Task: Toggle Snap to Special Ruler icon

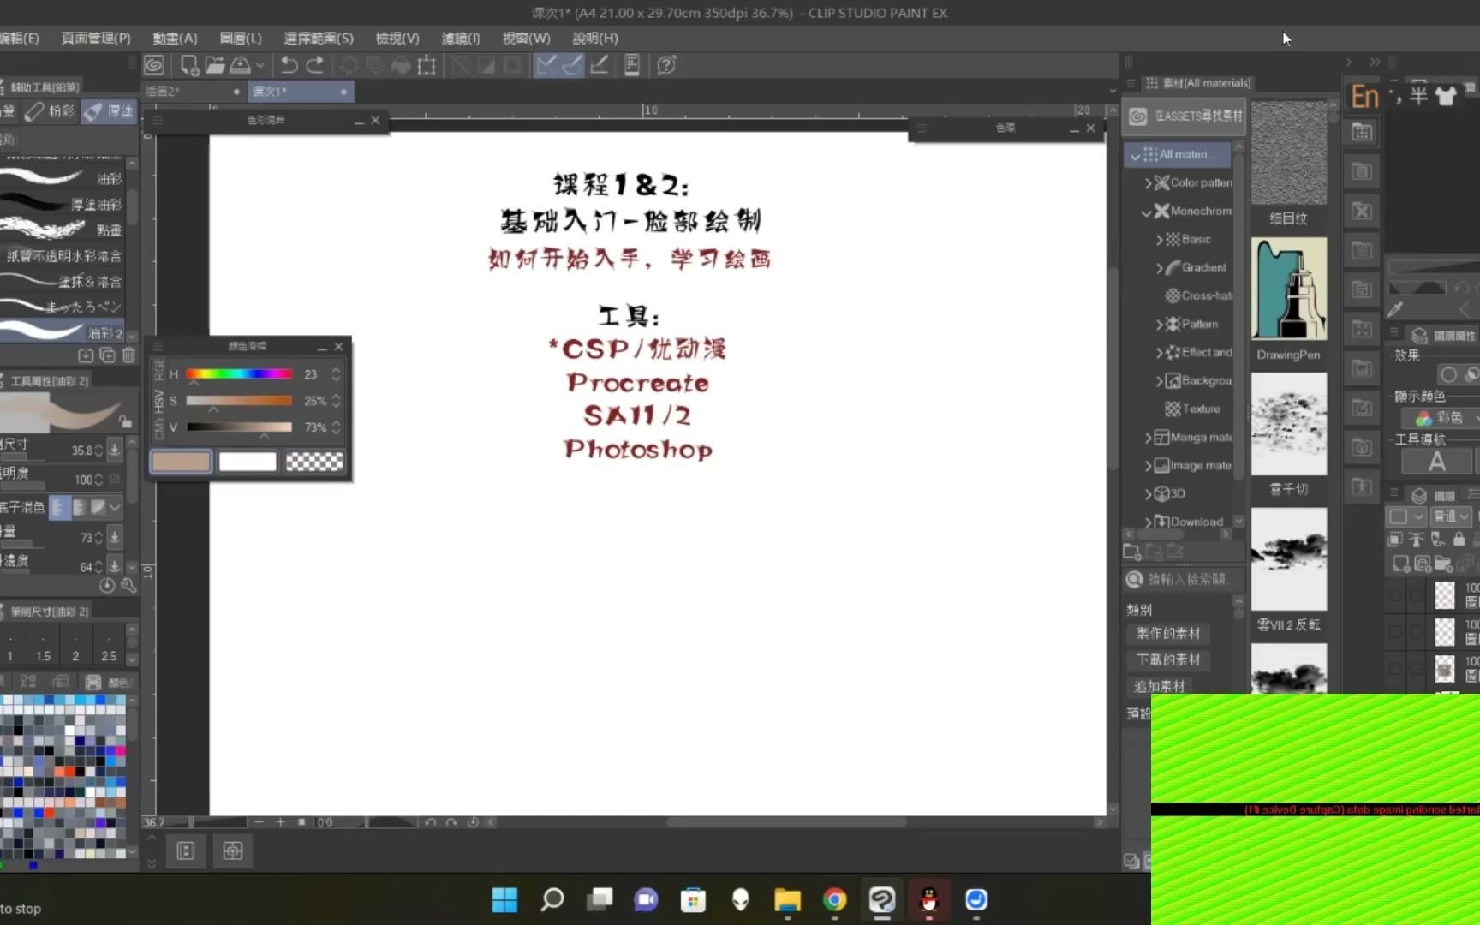Action: pos(572,65)
